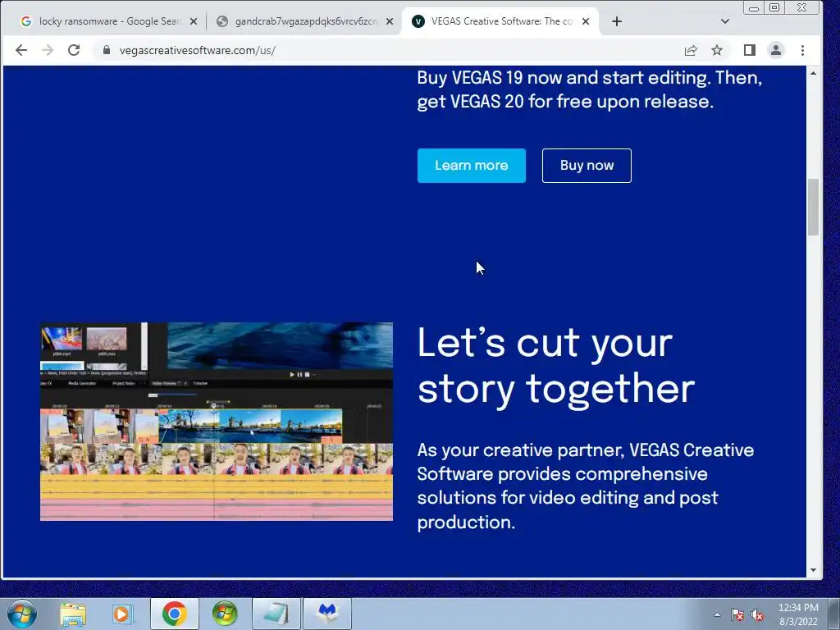
Task: Bookmark this page with the star
Action: click(x=717, y=50)
